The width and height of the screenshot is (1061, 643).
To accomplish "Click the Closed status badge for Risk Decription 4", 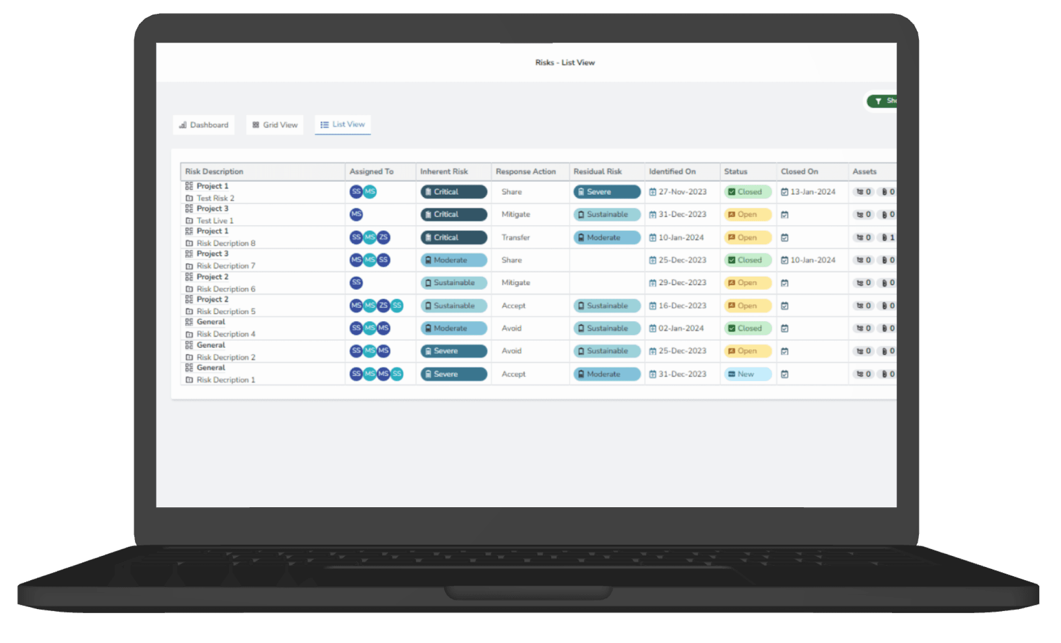I will [747, 328].
